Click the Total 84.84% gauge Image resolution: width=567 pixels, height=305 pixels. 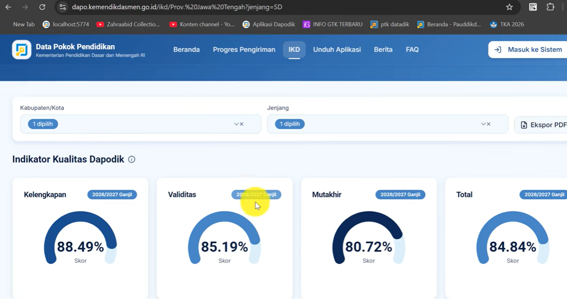pos(512,238)
